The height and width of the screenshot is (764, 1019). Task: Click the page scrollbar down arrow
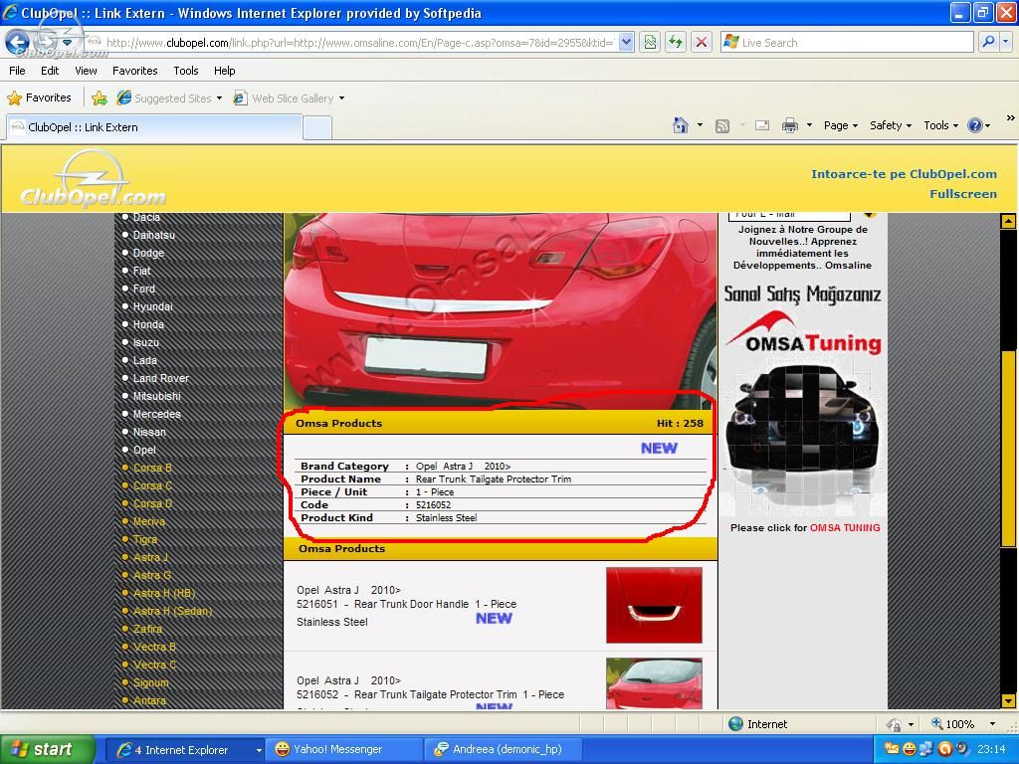click(1009, 701)
